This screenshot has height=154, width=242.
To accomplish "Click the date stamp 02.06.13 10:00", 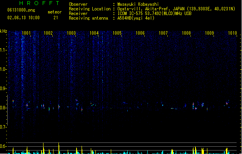I will [x=23, y=18].
